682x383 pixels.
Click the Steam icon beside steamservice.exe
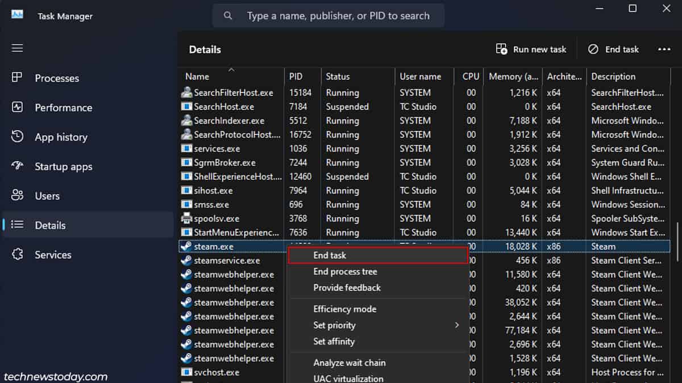point(186,260)
